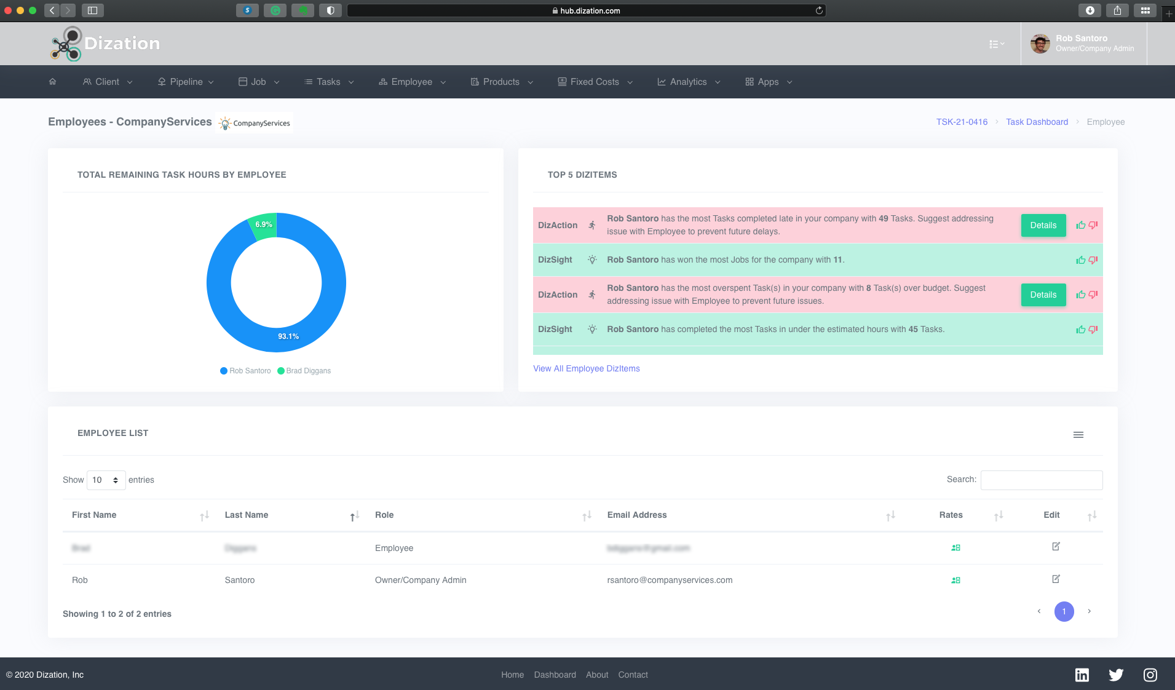Screen dimensions: 1175x690
Task: Click the CompanyServices logo badge
Action: click(255, 123)
